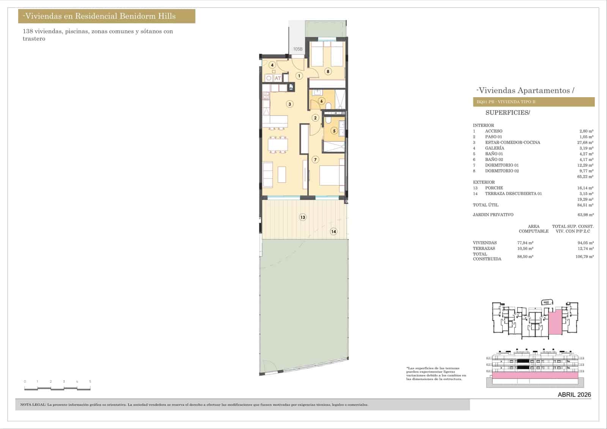Viewport: 607px width, 429px height.
Task: Click the SUPERFICIES heading
Action: (x=507, y=113)
